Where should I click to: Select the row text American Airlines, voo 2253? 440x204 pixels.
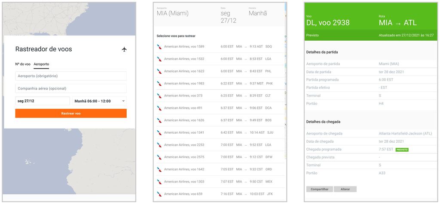(184, 145)
